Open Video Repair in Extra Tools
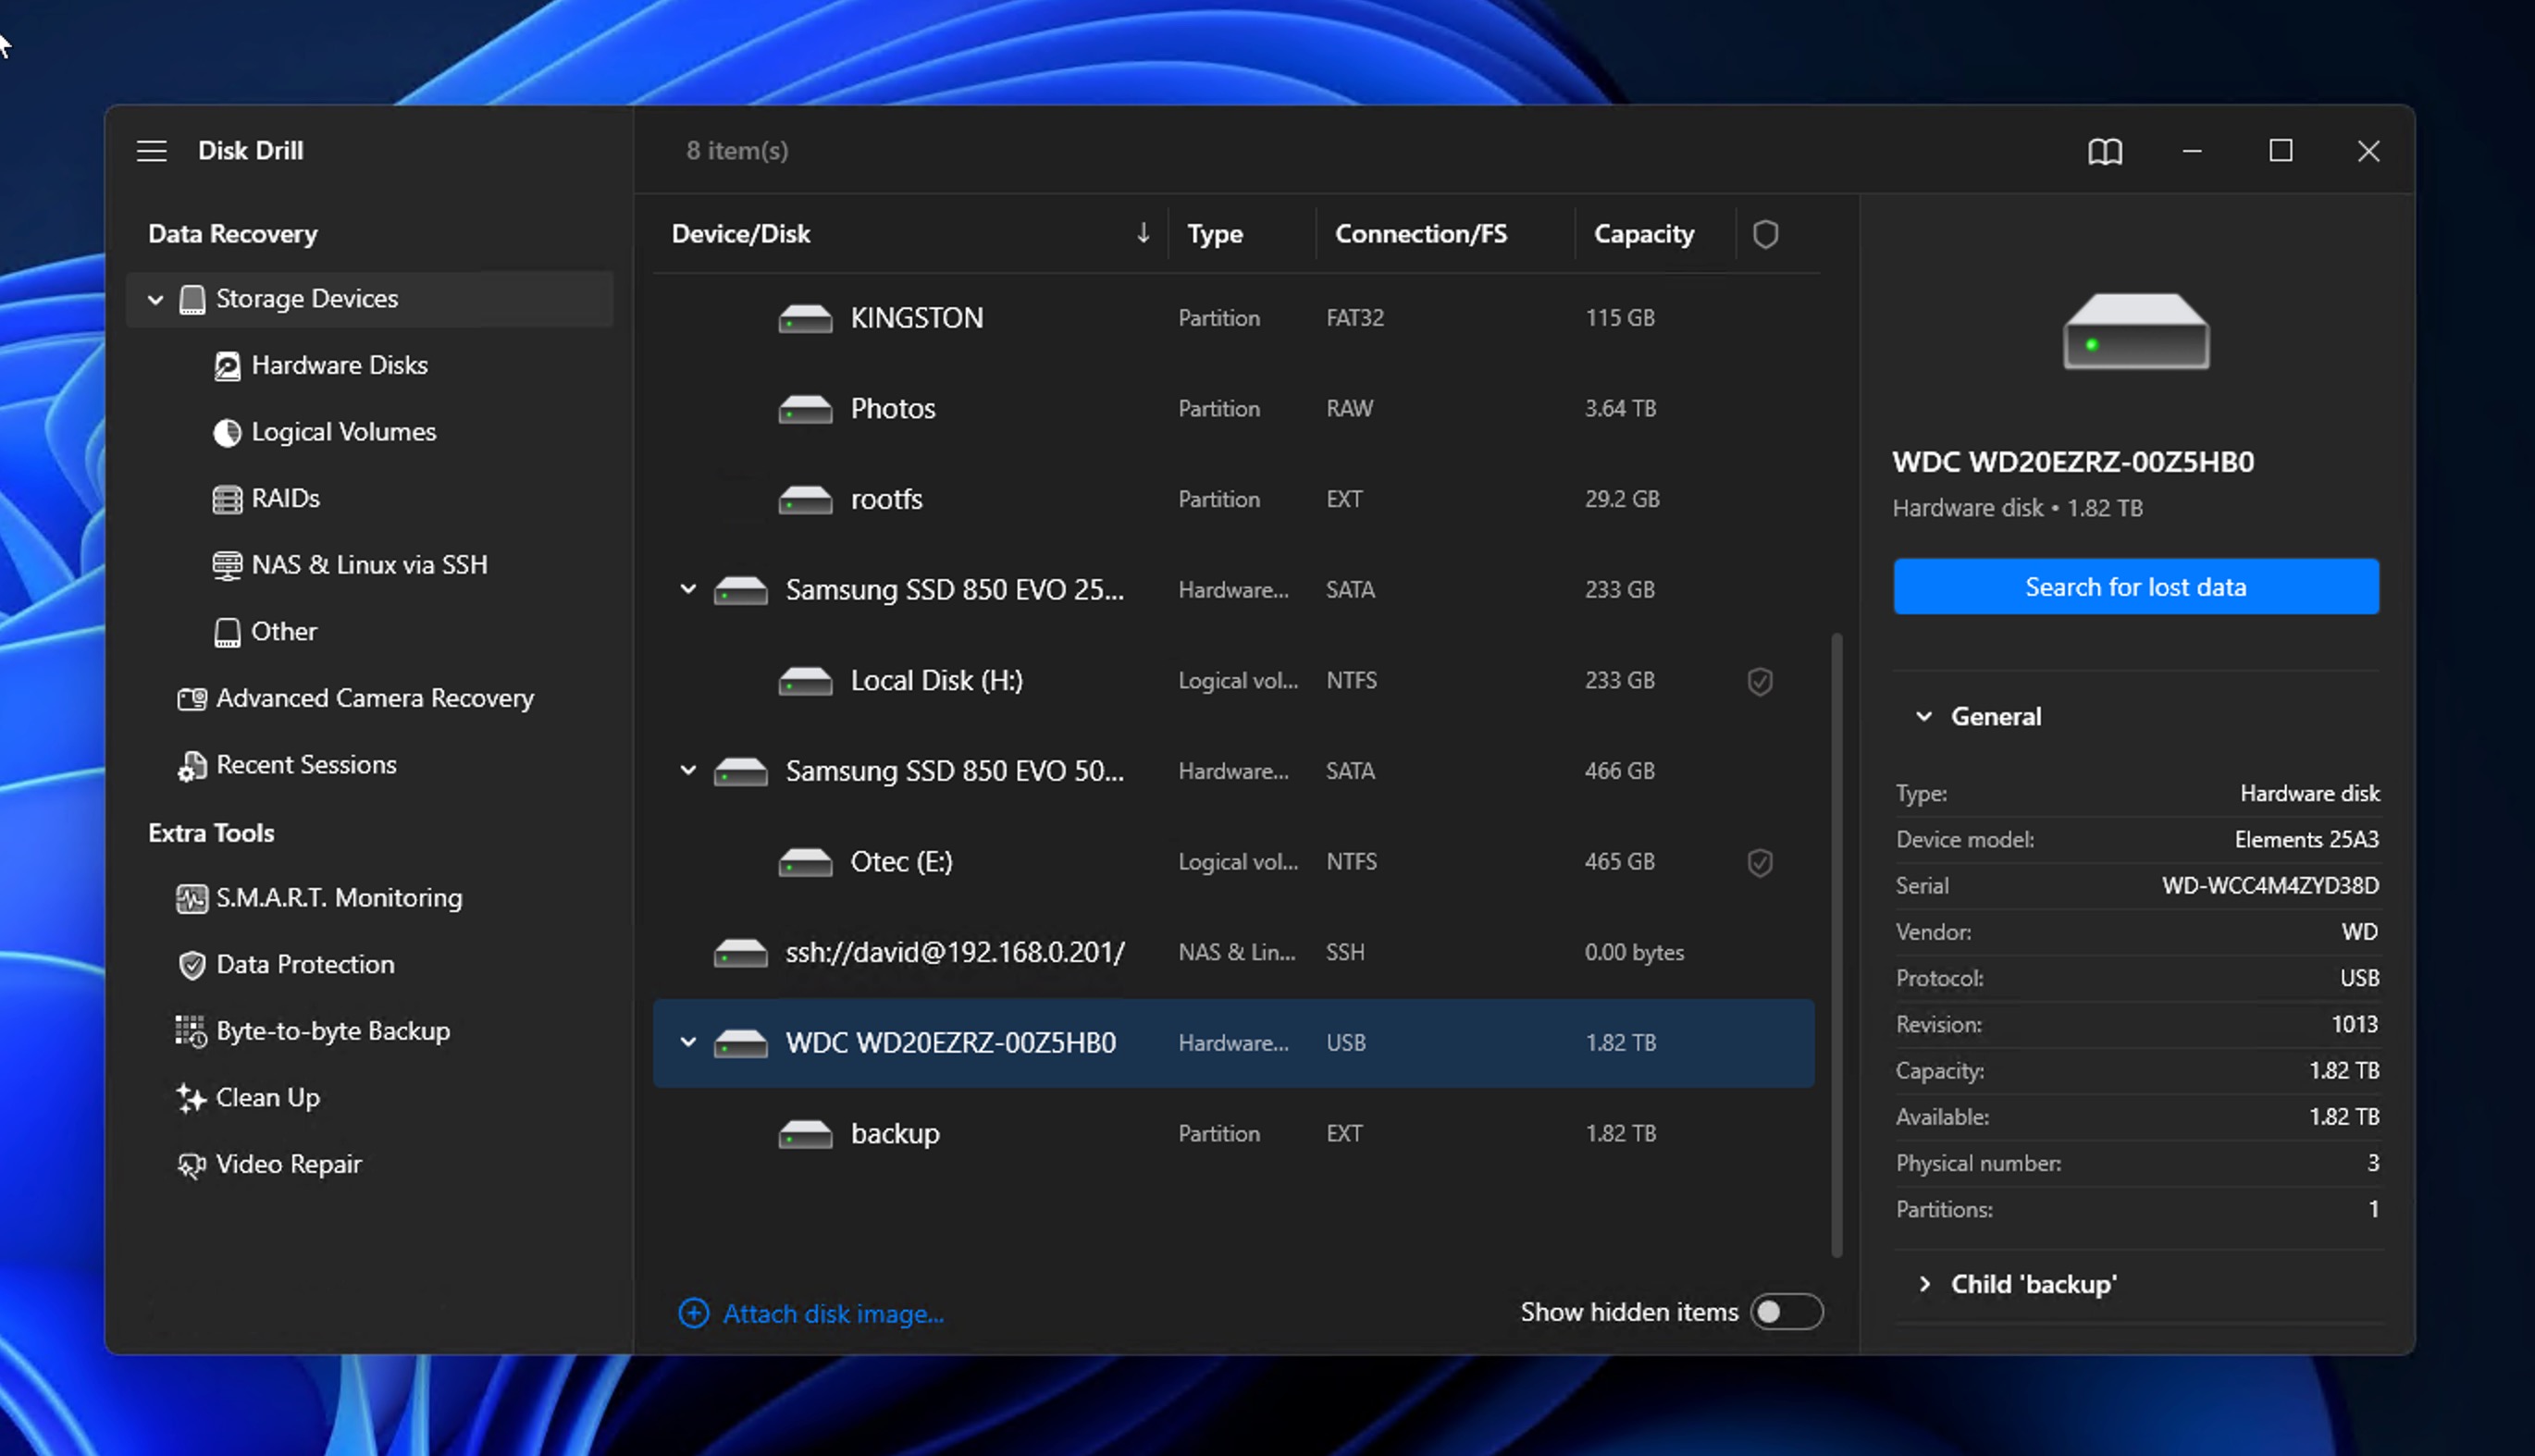Viewport: 2535px width, 1456px height. pyautogui.click(x=288, y=1165)
